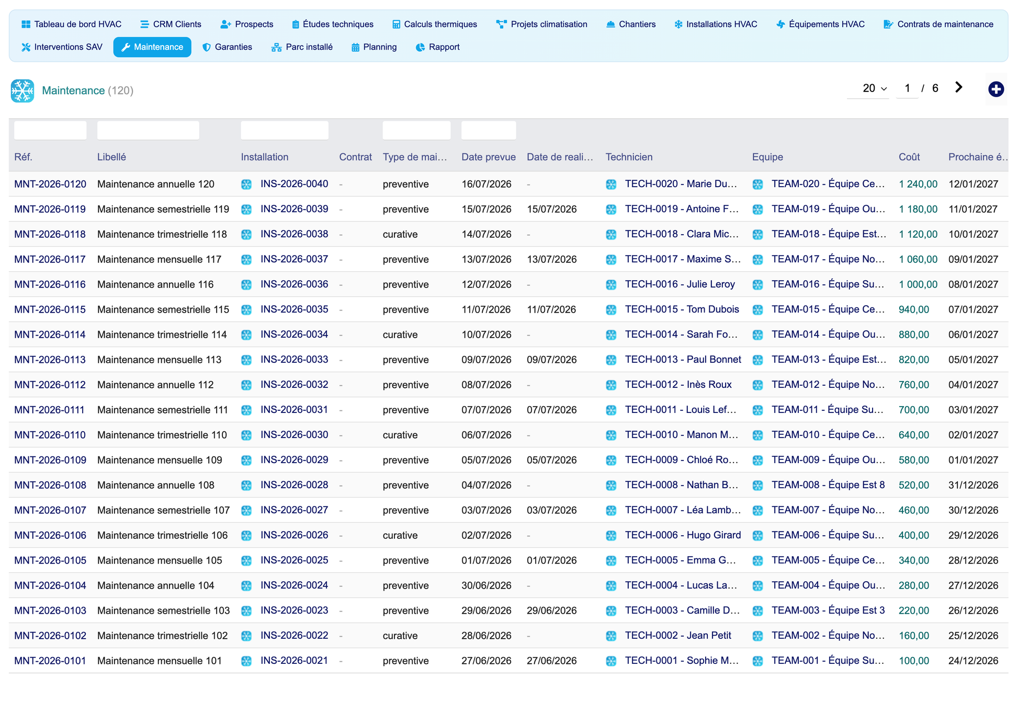1018x714 pixels.
Task: Open the Planning tab
Action: pyautogui.click(x=374, y=47)
